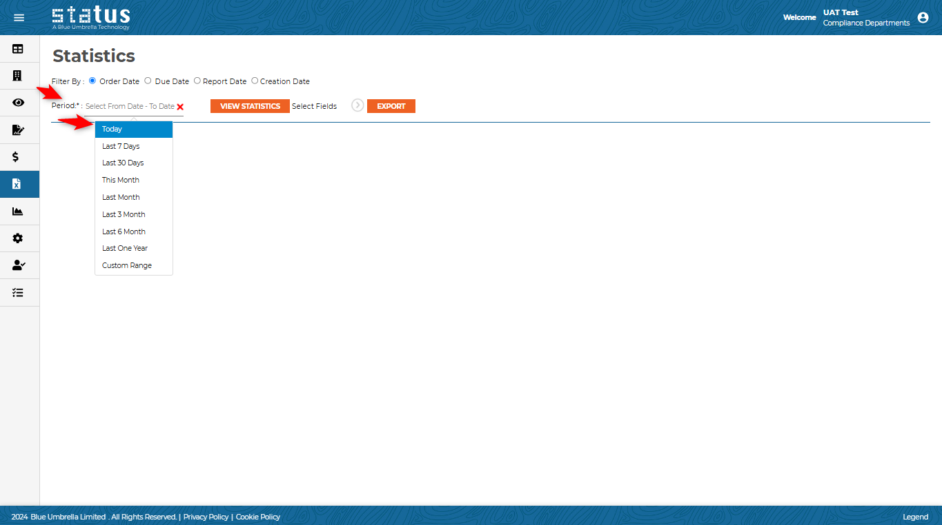Click the View Statistics button

250,106
